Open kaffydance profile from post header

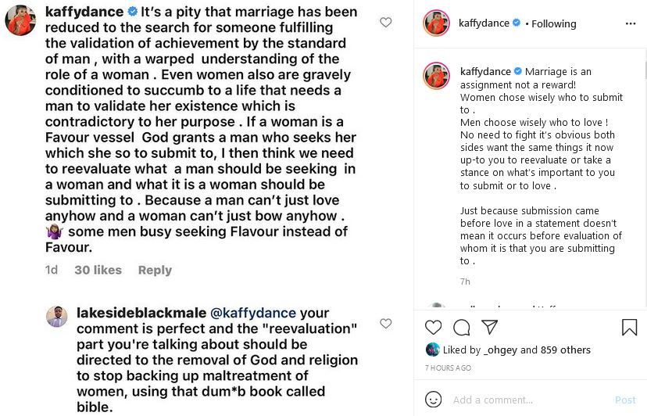485,23
